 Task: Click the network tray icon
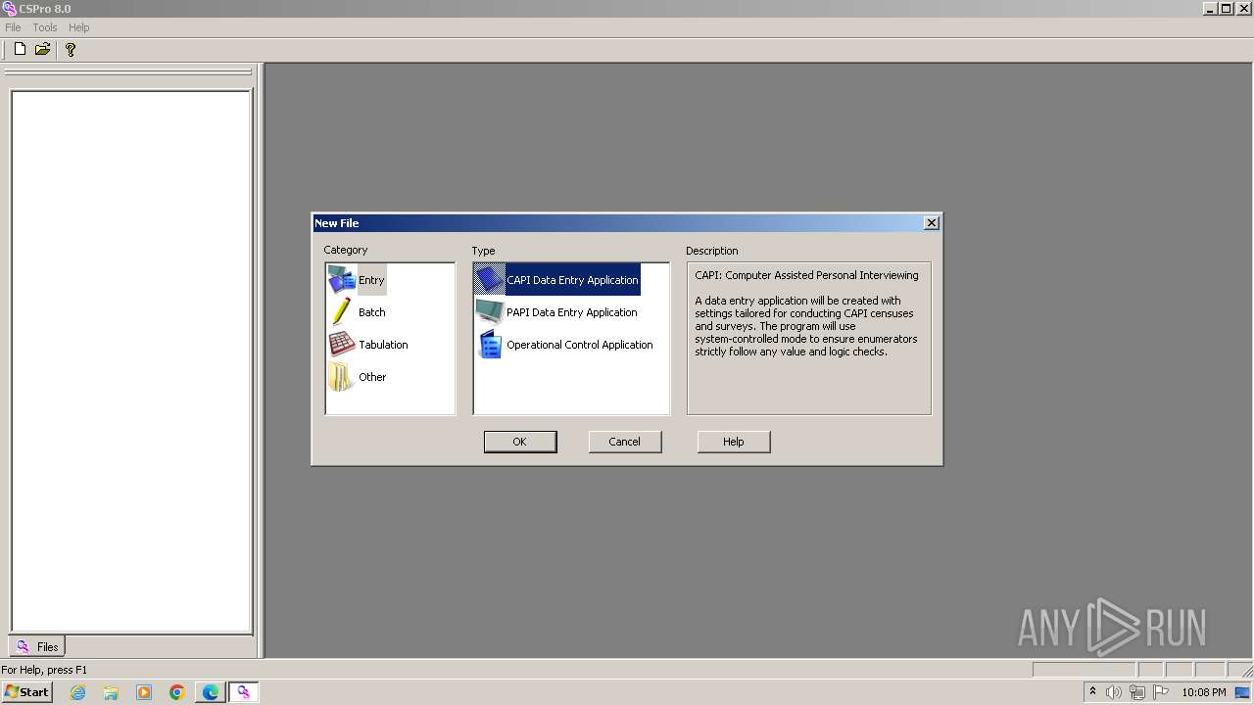pyautogui.click(x=1137, y=692)
